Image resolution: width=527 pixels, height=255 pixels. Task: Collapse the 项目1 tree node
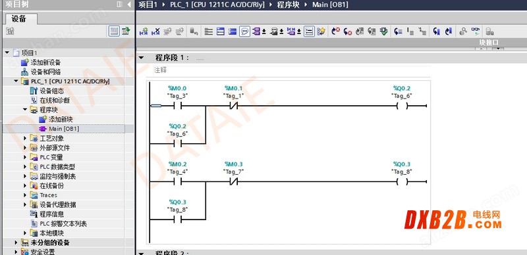click(x=7, y=53)
